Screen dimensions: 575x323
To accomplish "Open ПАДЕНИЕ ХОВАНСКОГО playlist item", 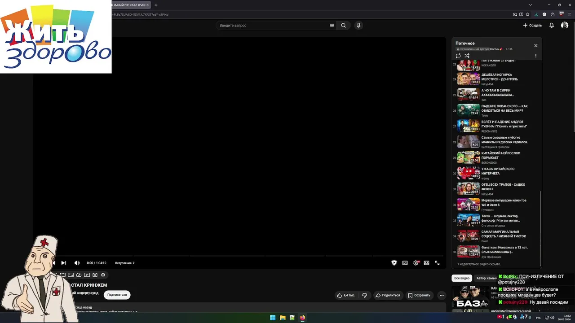I will [496, 110].
